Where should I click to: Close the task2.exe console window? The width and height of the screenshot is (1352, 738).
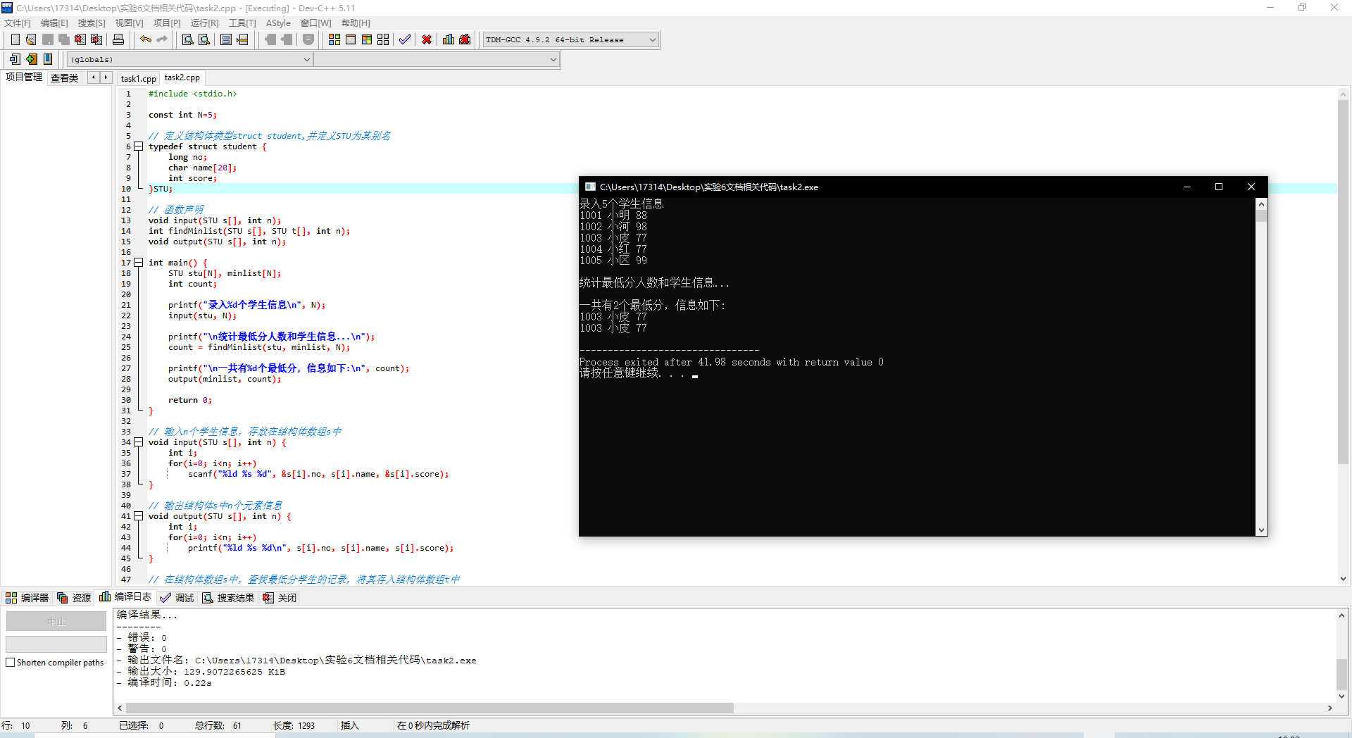tap(1251, 187)
